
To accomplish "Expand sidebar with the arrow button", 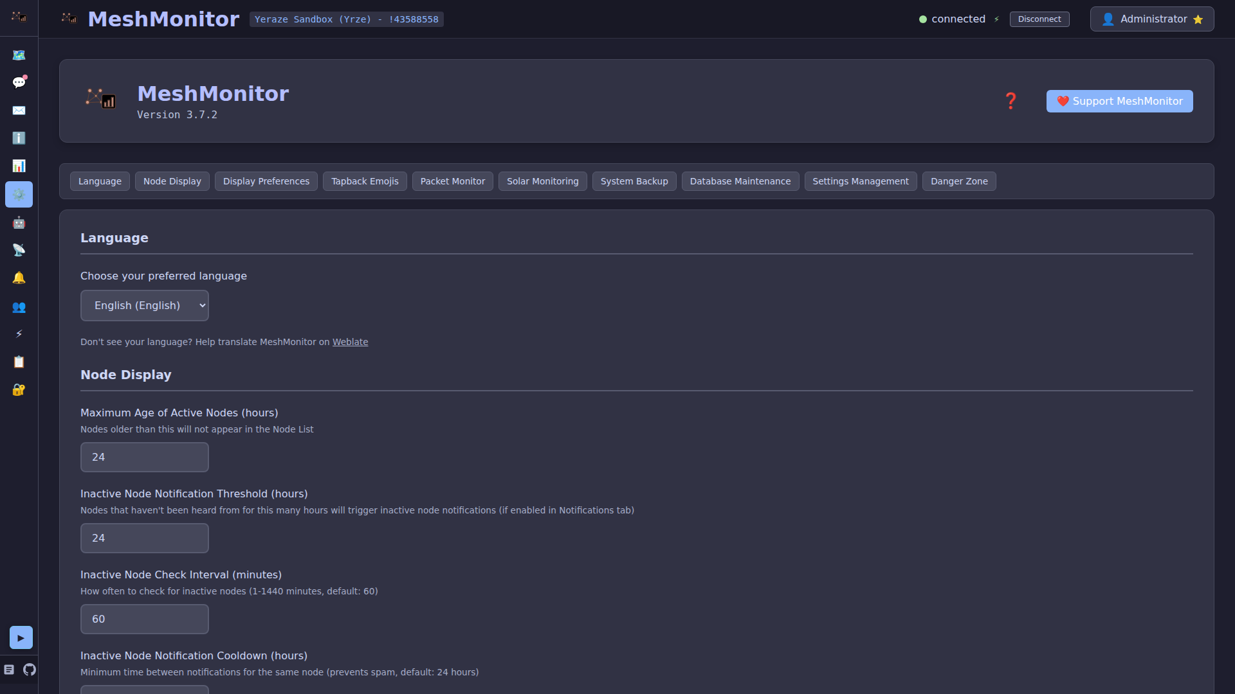I will [21, 637].
